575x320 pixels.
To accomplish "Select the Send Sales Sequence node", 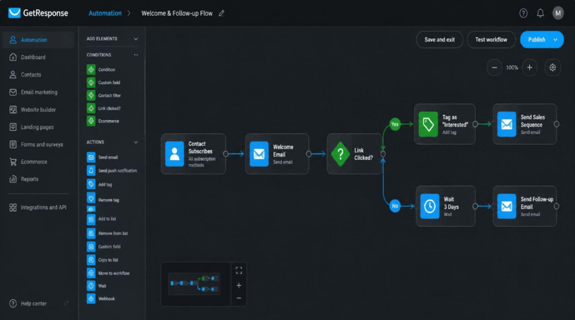I will click(x=525, y=124).
